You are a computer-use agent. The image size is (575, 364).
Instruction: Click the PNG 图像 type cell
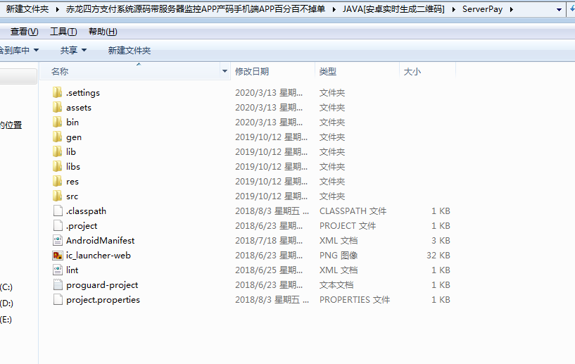[x=339, y=255]
